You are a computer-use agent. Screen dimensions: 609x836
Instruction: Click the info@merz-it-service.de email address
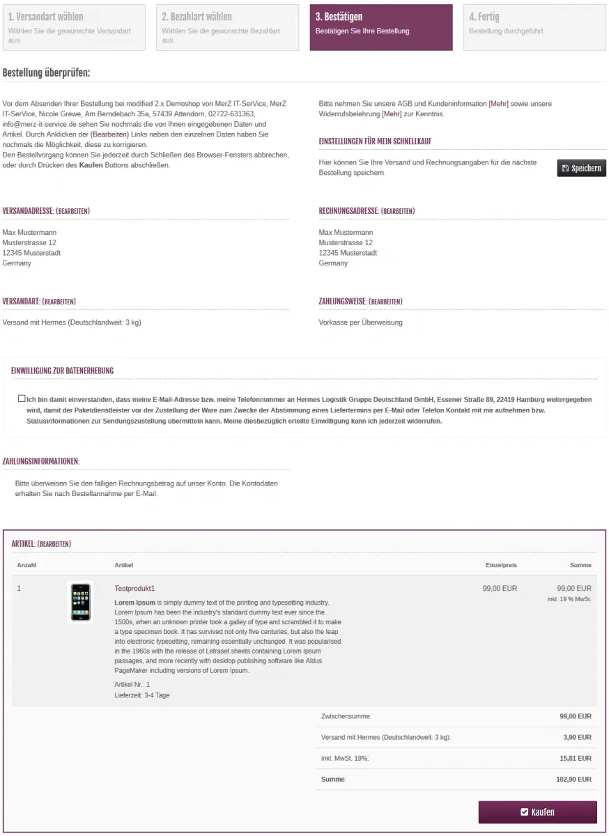[x=39, y=124]
